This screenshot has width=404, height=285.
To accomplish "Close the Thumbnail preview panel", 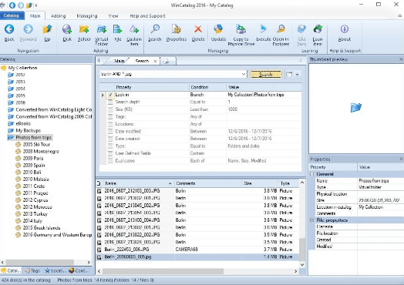I will [401, 59].
